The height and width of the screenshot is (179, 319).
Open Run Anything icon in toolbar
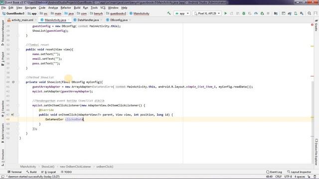[284, 13]
